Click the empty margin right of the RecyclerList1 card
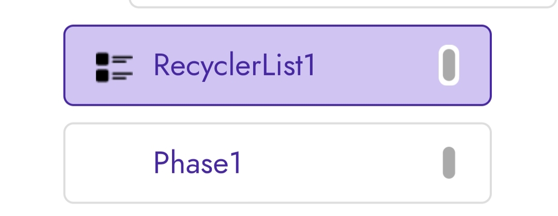558x216 pixels. pyautogui.click(x=524, y=65)
